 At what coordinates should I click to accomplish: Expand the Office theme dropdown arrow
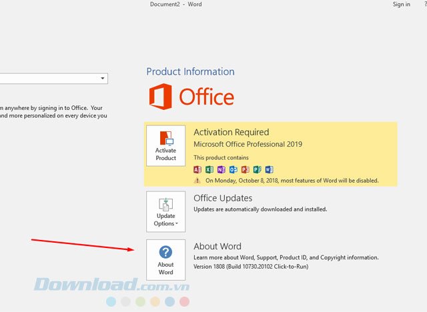[x=102, y=79]
